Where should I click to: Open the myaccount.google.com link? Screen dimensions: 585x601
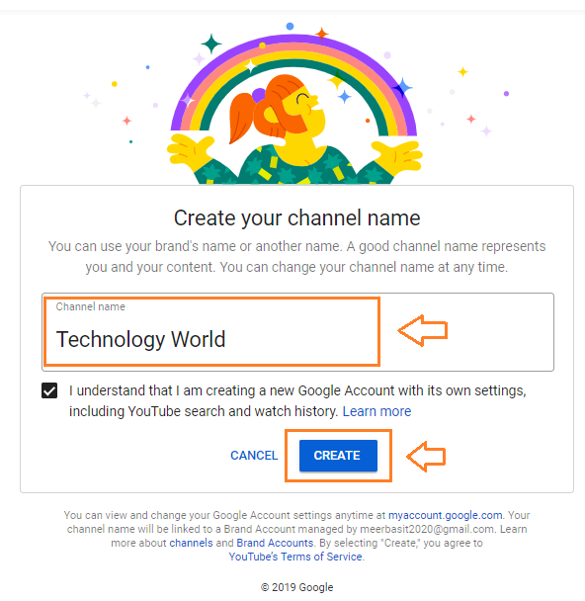pyautogui.click(x=445, y=515)
